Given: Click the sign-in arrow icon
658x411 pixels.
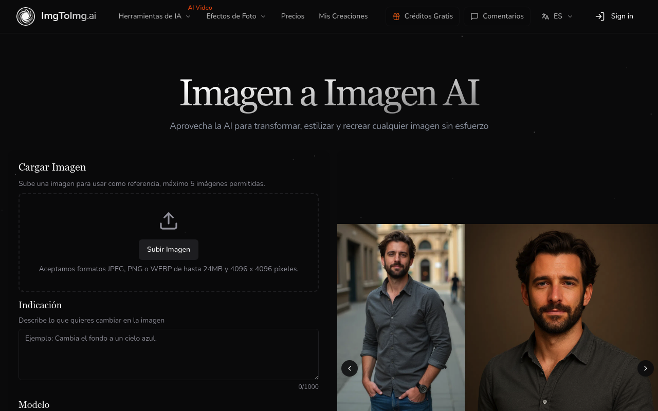Looking at the screenshot, I should tap(600, 16).
